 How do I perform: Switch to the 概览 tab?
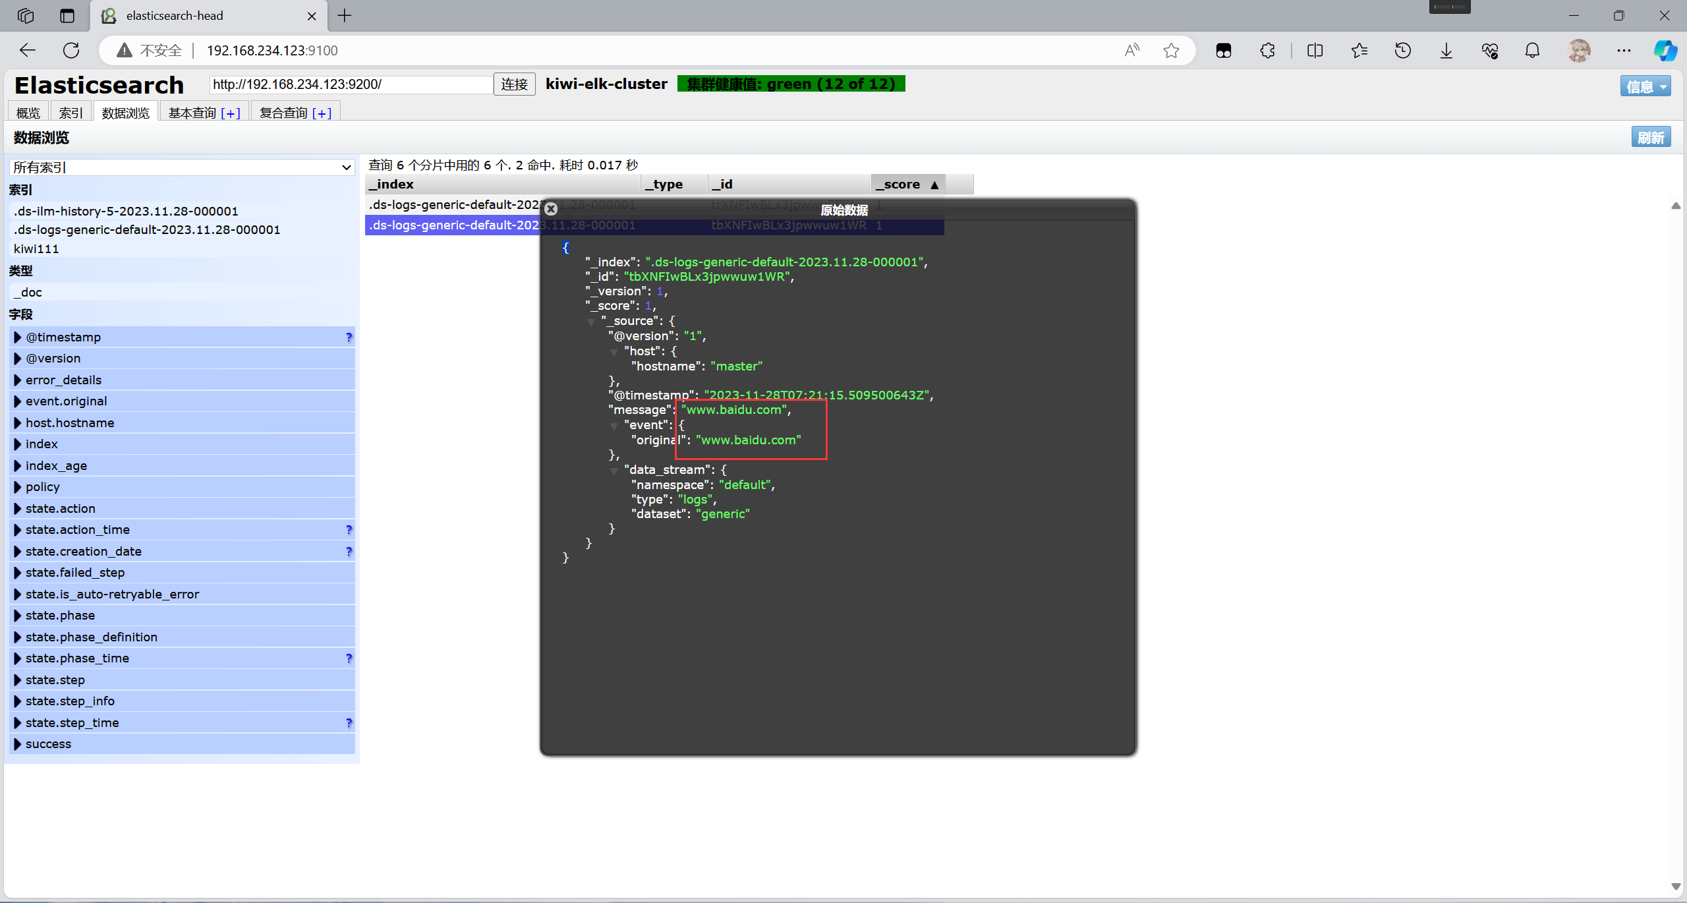click(28, 113)
